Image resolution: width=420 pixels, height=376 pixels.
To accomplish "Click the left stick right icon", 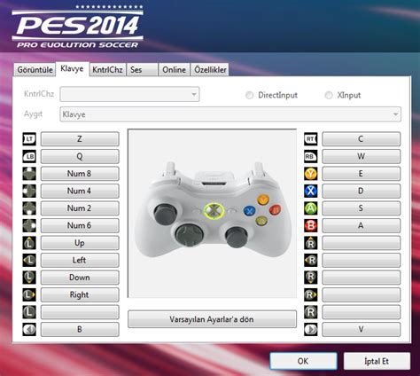I will coord(29,294).
